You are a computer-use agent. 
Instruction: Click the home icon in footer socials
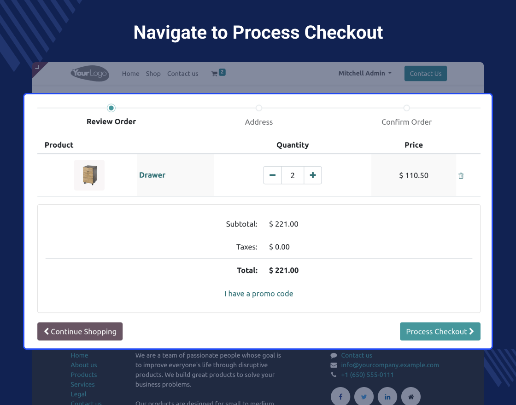pos(411,396)
